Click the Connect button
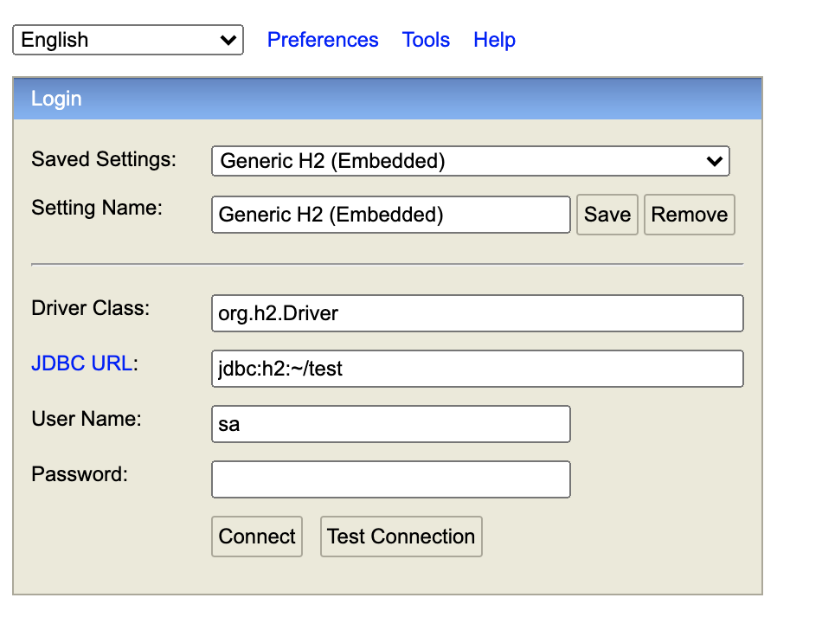This screenshot has height=630, width=822. coord(257,537)
